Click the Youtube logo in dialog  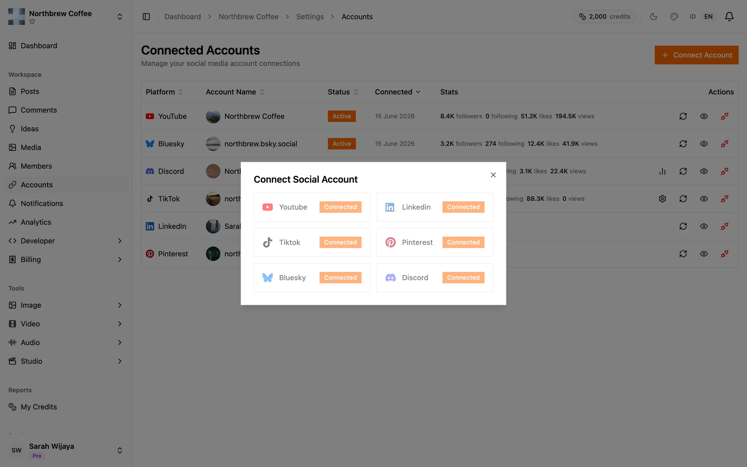[x=268, y=207]
